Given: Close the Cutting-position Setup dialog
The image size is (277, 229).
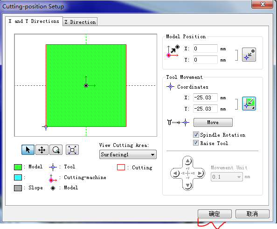Looking at the screenshot, I should click(263, 4).
